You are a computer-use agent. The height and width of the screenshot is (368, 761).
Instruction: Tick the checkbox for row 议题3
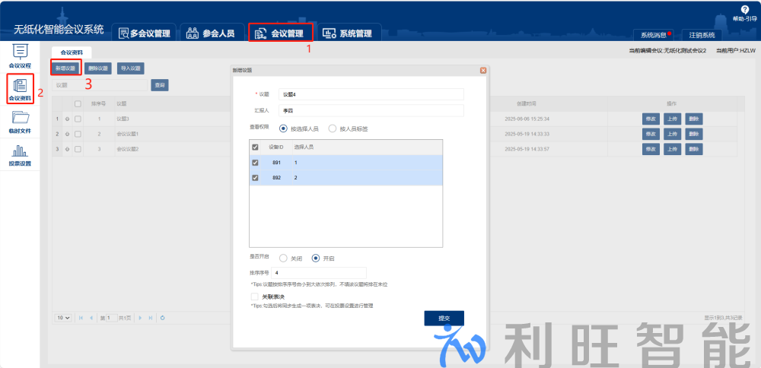click(x=78, y=119)
